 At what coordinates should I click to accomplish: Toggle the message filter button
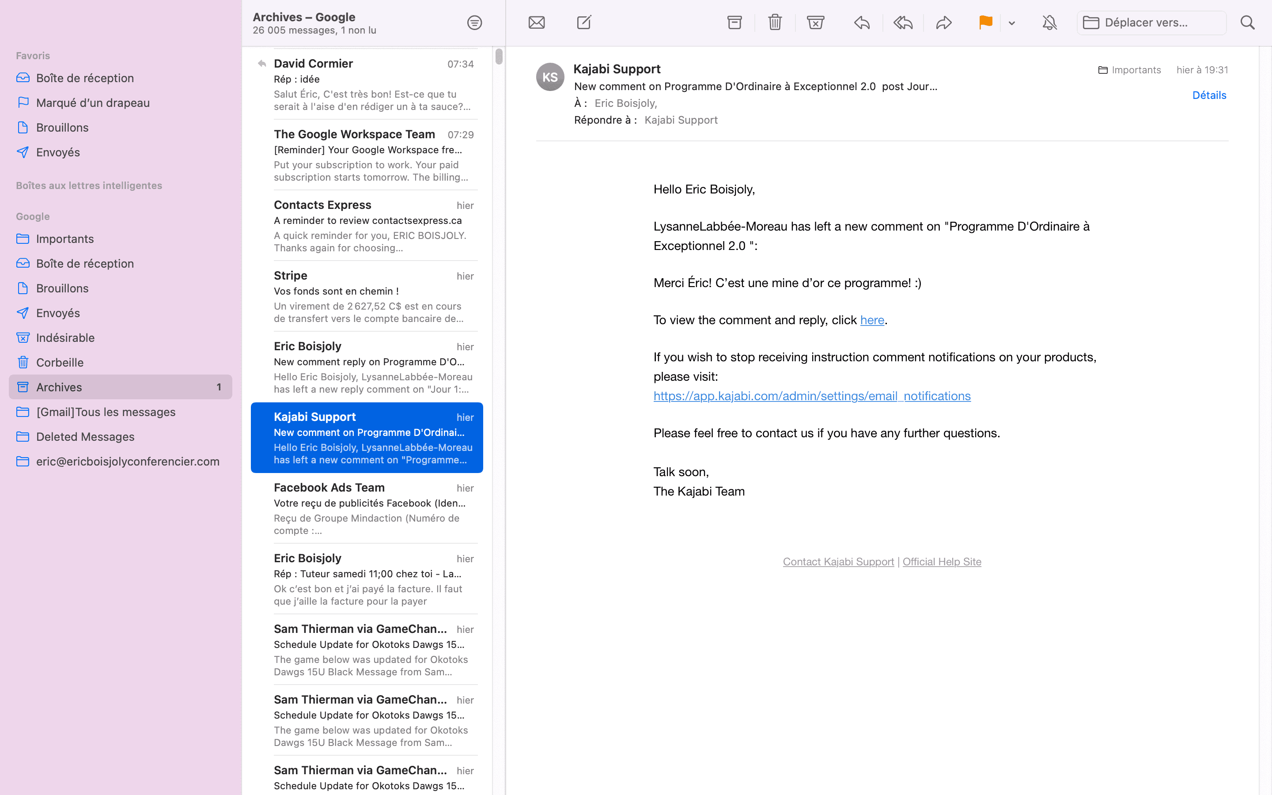point(474,23)
